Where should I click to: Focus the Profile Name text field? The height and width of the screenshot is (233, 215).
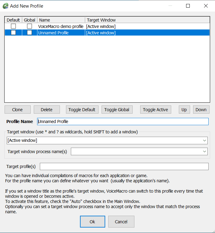[123, 122]
